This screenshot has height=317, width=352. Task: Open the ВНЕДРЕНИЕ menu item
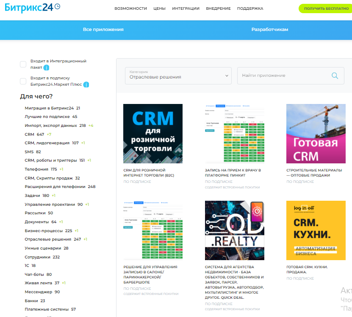point(218,8)
